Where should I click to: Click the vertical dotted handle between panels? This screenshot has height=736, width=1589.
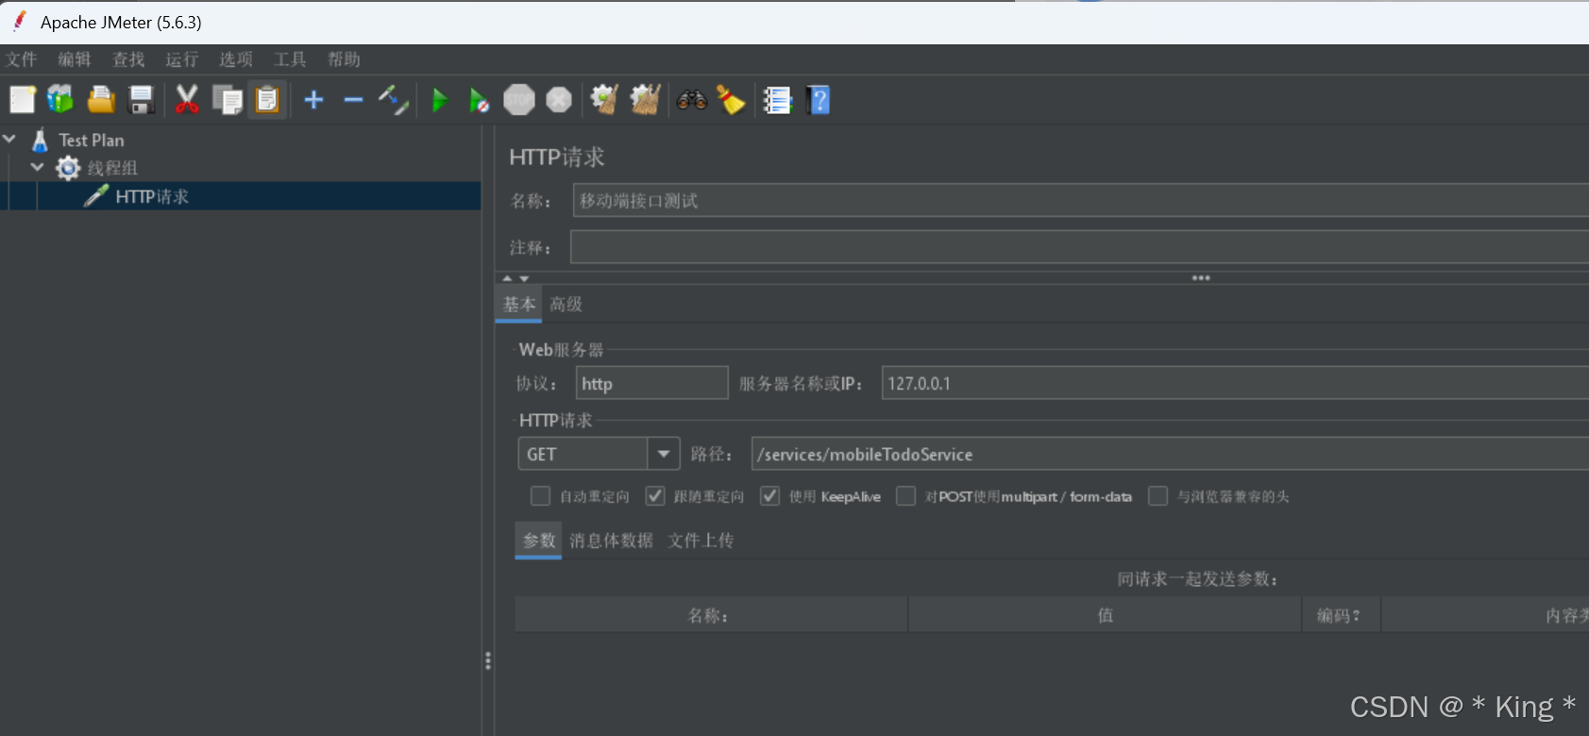[488, 661]
